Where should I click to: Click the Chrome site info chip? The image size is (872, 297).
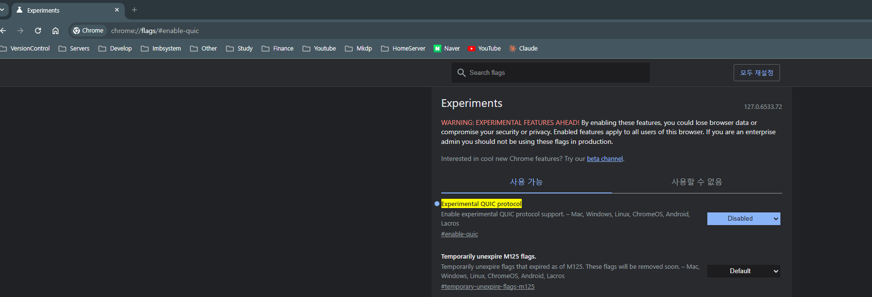point(88,31)
